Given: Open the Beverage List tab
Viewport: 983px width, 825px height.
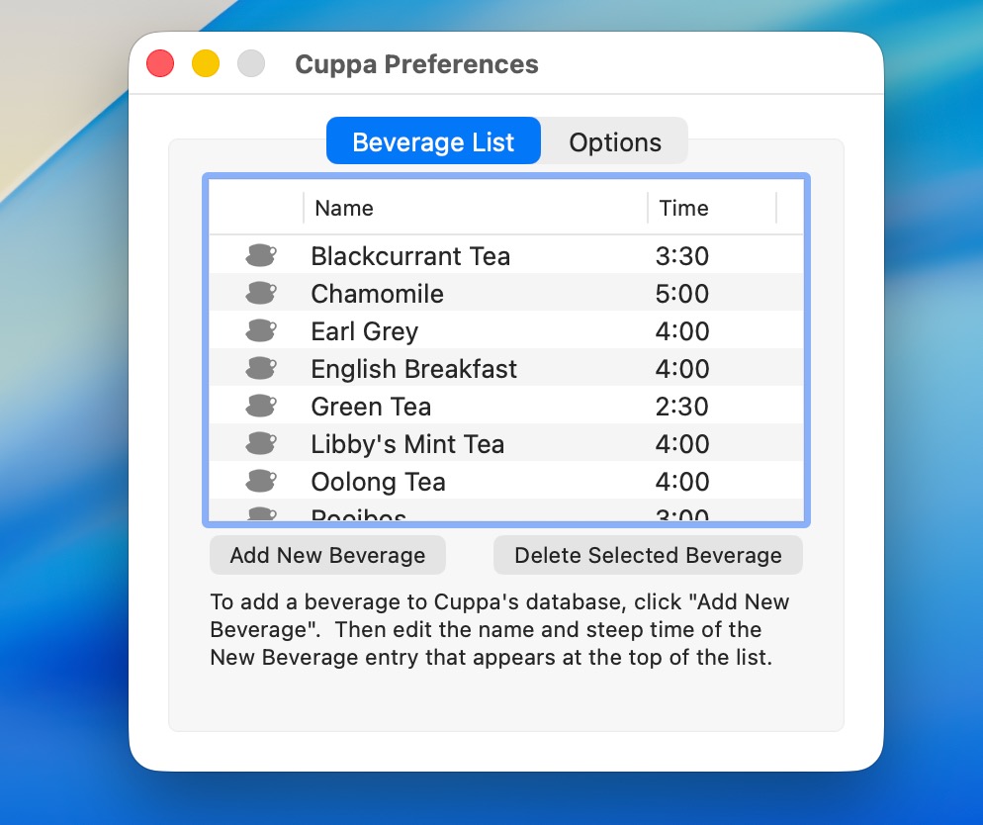Looking at the screenshot, I should point(433,141).
